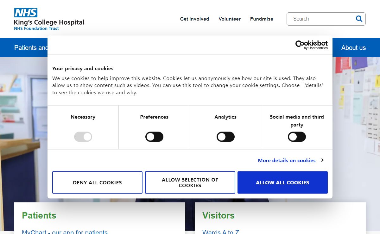Open the Fundraise link
The height and width of the screenshot is (234, 380).
[x=262, y=19]
